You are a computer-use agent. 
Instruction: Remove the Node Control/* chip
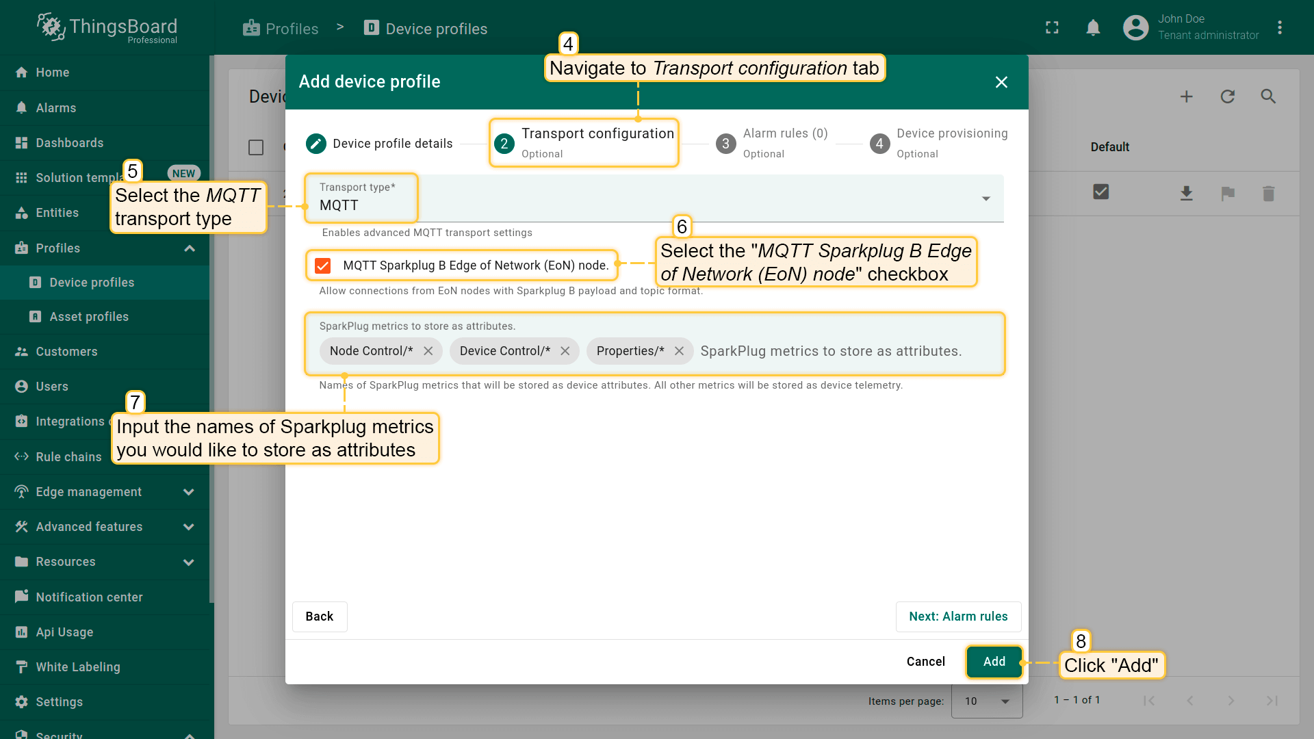click(x=428, y=351)
